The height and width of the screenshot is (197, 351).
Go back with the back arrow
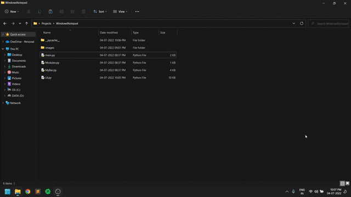[x=5, y=24]
